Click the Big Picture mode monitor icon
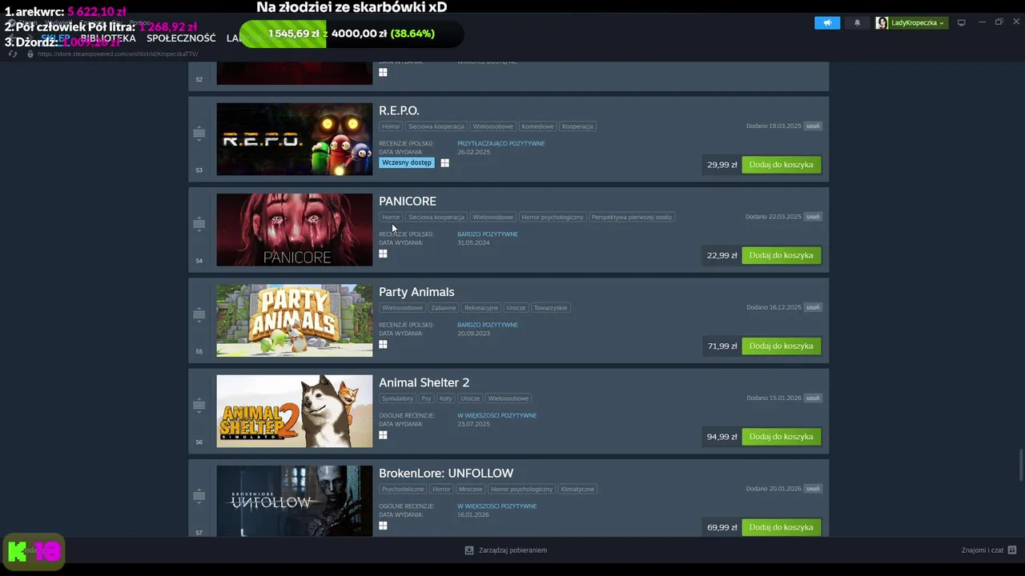Image resolution: width=1025 pixels, height=576 pixels. (x=962, y=22)
